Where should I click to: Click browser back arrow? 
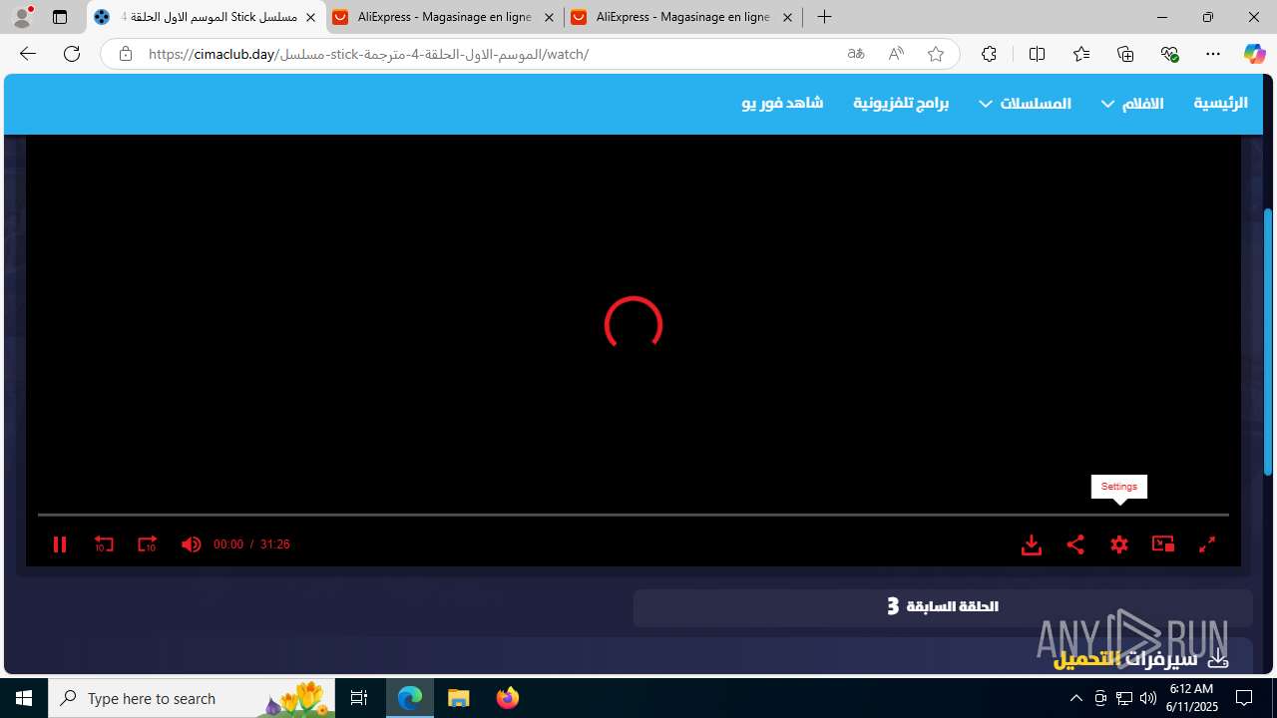tap(28, 54)
